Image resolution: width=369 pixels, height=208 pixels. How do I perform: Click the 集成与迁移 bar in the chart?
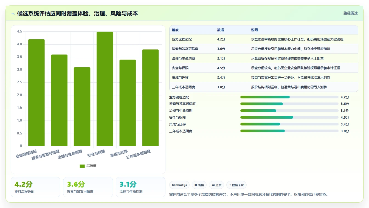click(128, 103)
